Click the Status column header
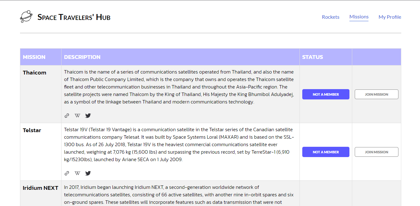 312,57
